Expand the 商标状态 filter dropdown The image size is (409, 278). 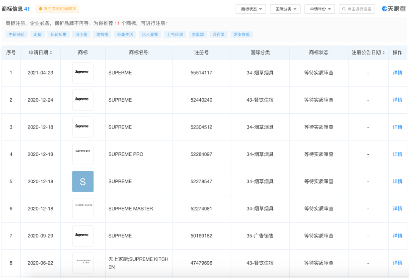point(251,9)
